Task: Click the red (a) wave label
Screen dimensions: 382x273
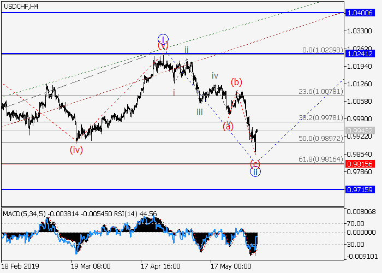Action: click(x=228, y=126)
